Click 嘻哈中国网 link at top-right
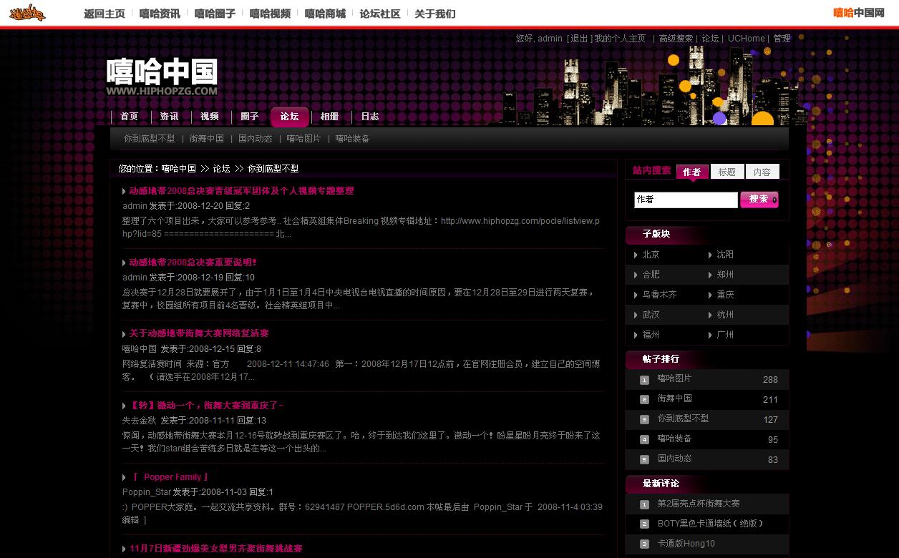This screenshot has width=899, height=558. point(859,13)
